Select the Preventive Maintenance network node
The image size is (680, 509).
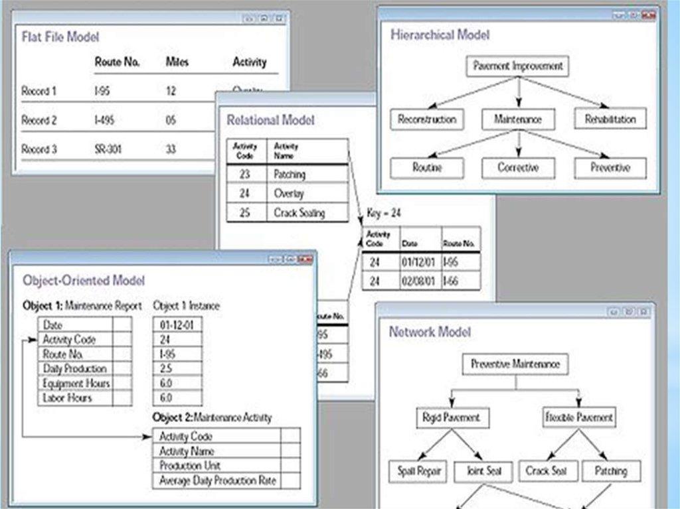coord(515,364)
